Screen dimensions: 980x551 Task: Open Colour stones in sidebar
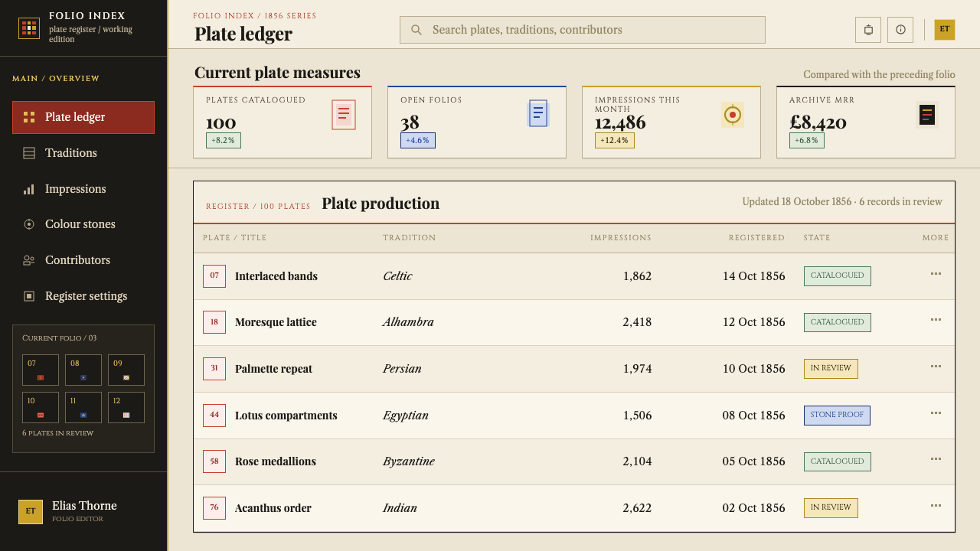tap(83, 224)
